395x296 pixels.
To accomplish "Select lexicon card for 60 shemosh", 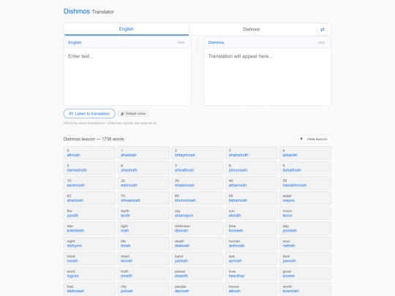I will (90, 198).
